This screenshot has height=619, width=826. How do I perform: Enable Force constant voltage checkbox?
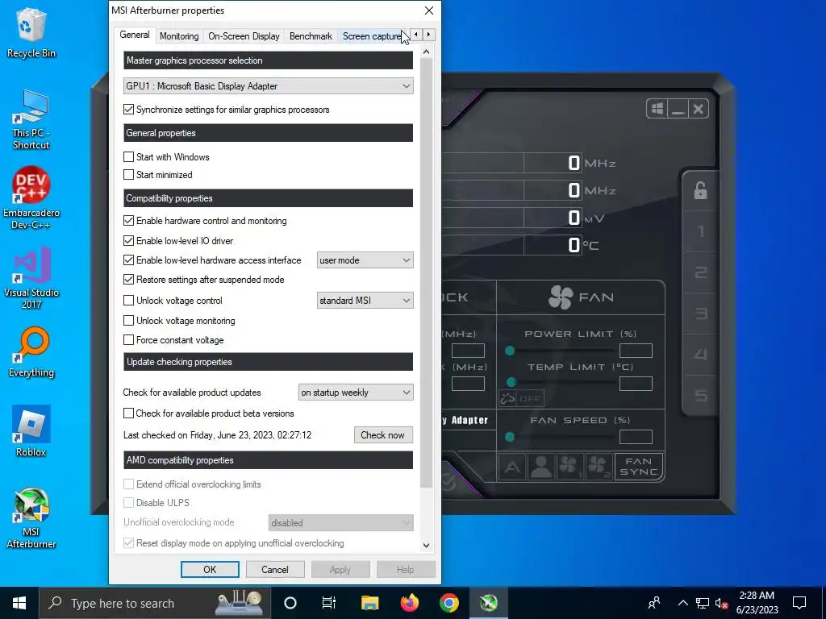pos(128,340)
